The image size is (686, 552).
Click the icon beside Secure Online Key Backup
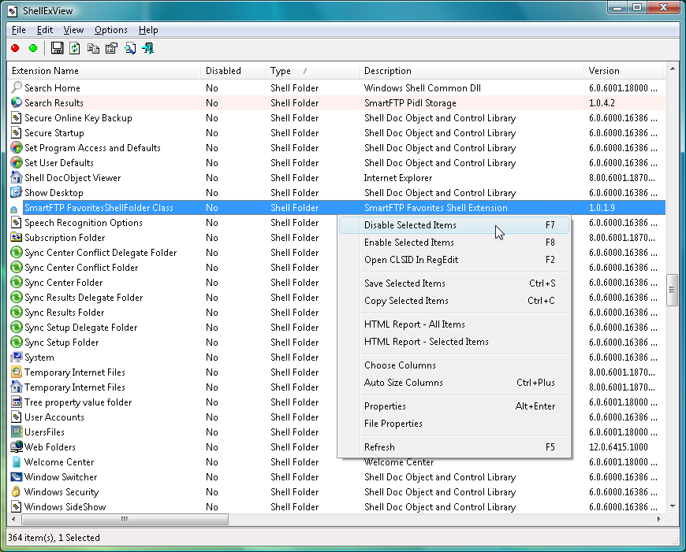[17, 117]
